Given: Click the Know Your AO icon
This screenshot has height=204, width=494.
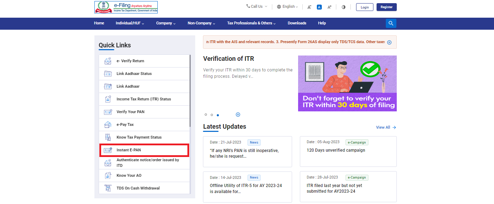Looking at the screenshot, I should pyautogui.click(x=108, y=175).
